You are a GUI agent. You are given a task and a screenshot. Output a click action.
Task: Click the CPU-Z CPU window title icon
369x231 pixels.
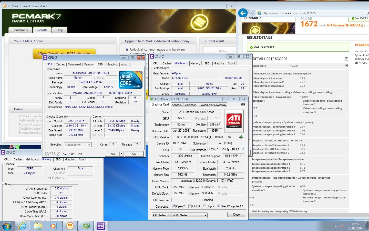coord(45,57)
